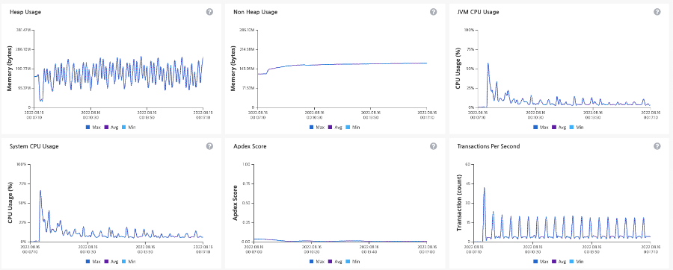Click the 0.50 tick on Apdex Score axis
The width and height of the screenshot is (673, 270).
click(246, 203)
